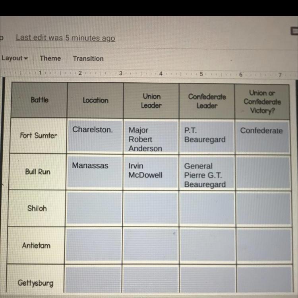Click the 'Gettysburg' cell
This screenshot has height=298, width=298.
click(x=35, y=279)
